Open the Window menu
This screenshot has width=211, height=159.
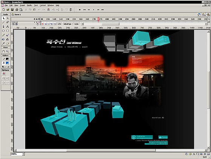[51, 6]
